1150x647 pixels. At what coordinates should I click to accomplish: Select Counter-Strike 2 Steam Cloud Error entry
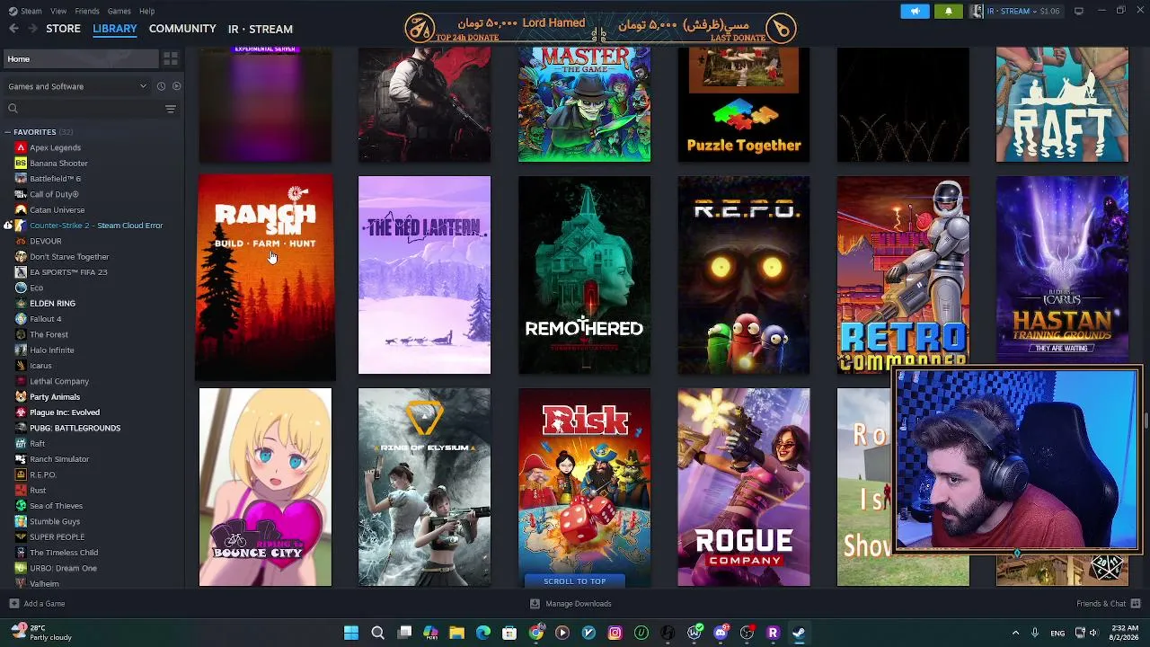coord(96,226)
